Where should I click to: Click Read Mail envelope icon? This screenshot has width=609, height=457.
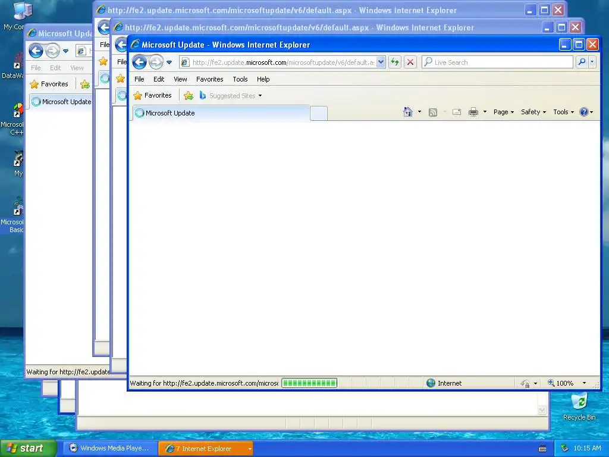pos(457,112)
